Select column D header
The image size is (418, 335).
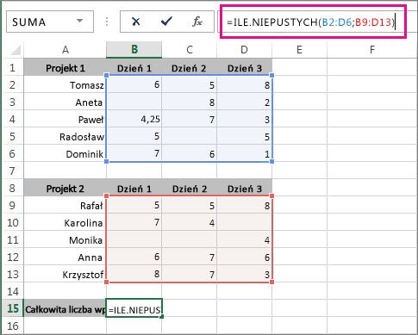(x=244, y=50)
